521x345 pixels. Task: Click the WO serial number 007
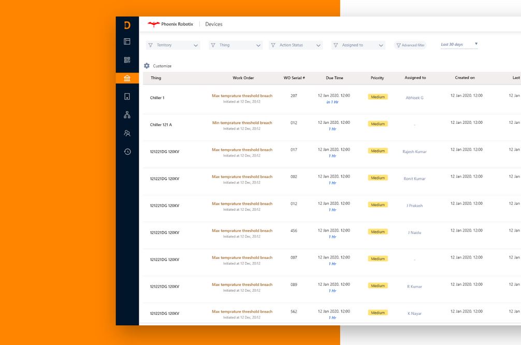[294, 257]
